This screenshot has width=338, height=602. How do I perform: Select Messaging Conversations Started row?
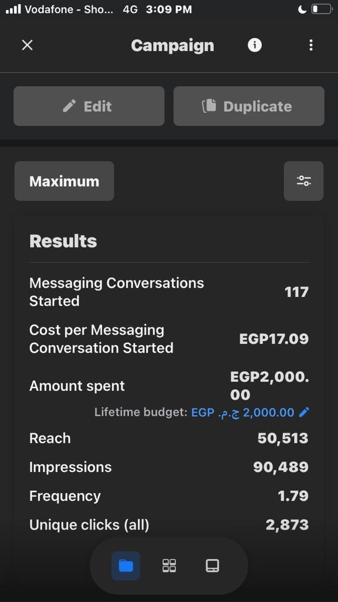(x=169, y=292)
